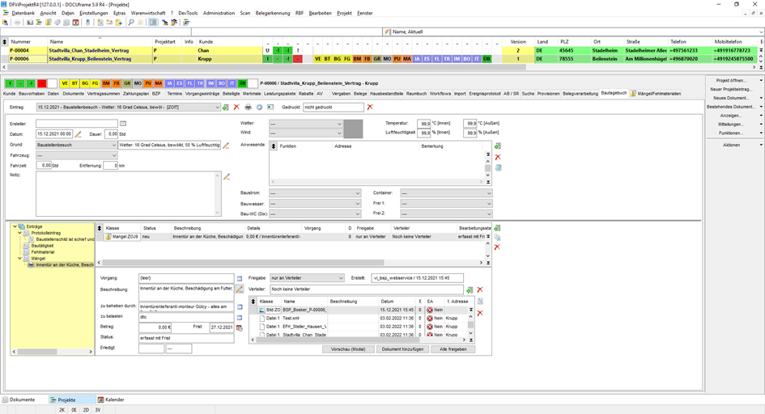Click the yellow VE status box in header
Image resolution: width=765 pixels, height=414 pixels.
click(x=65, y=84)
